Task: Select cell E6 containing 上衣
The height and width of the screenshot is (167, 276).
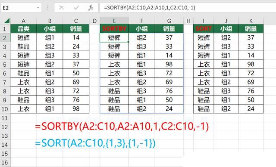Action: click(x=114, y=73)
